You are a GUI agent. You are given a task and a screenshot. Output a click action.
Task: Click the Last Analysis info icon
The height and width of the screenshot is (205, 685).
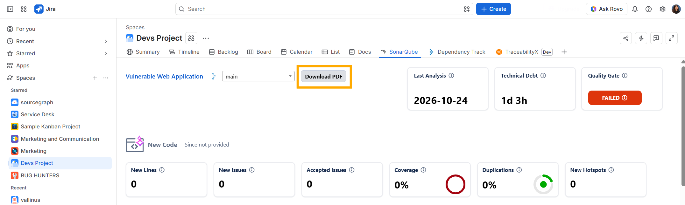[x=451, y=76]
